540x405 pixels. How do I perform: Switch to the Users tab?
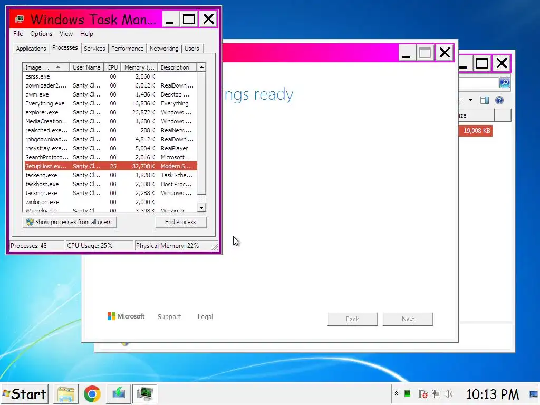click(x=192, y=49)
